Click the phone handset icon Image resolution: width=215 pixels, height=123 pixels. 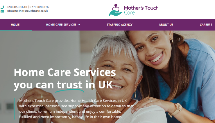point(2,7)
